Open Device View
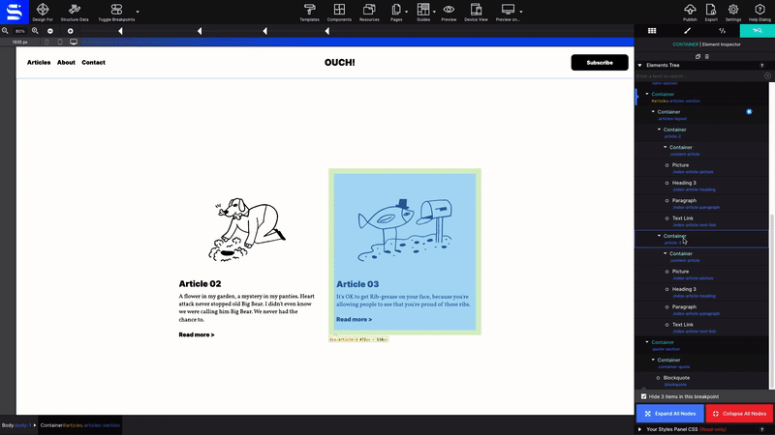 pos(476,13)
